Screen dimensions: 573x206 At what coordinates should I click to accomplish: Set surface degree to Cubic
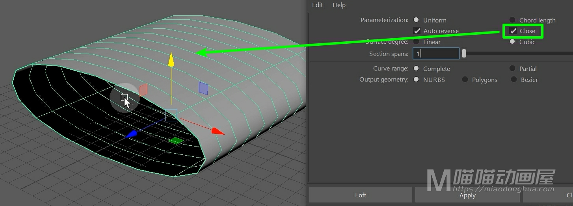tap(512, 42)
